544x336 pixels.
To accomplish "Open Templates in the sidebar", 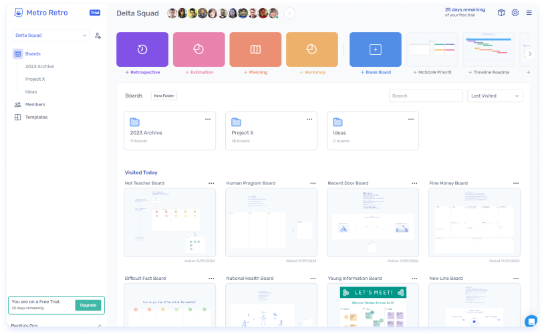I will click(36, 117).
